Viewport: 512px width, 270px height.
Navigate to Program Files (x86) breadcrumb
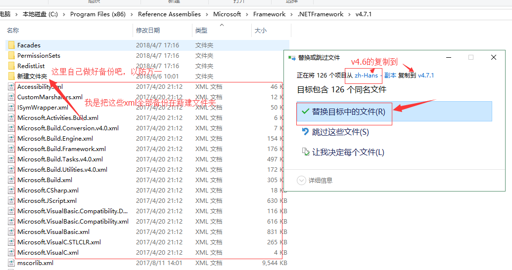[98, 14]
